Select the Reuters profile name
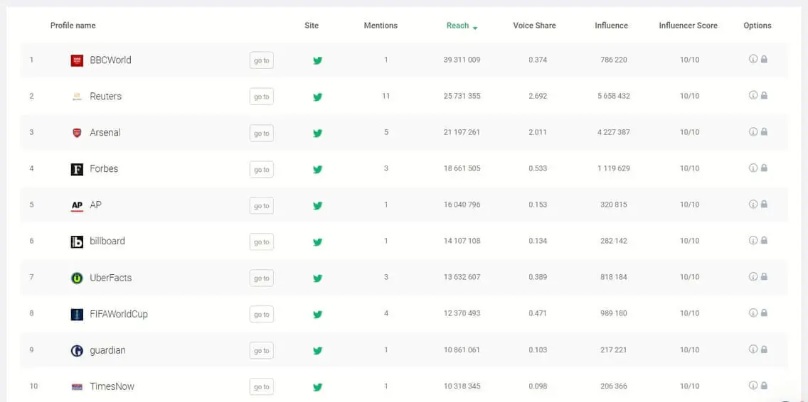This screenshot has width=808, height=402. (106, 97)
